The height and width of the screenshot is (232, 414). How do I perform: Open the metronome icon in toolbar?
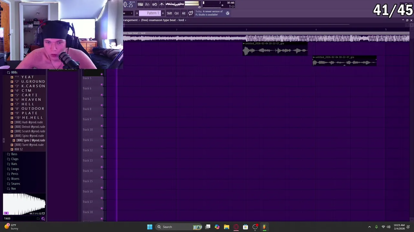tap(161, 4)
